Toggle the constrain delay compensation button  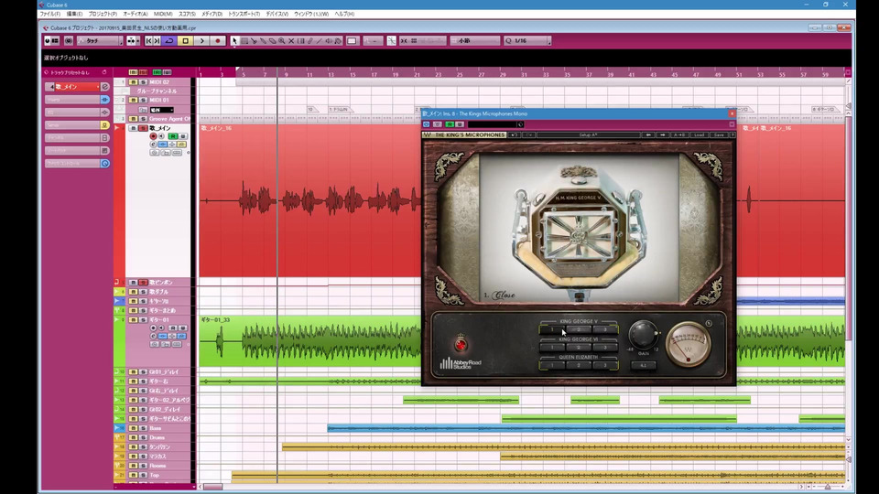(x=69, y=41)
